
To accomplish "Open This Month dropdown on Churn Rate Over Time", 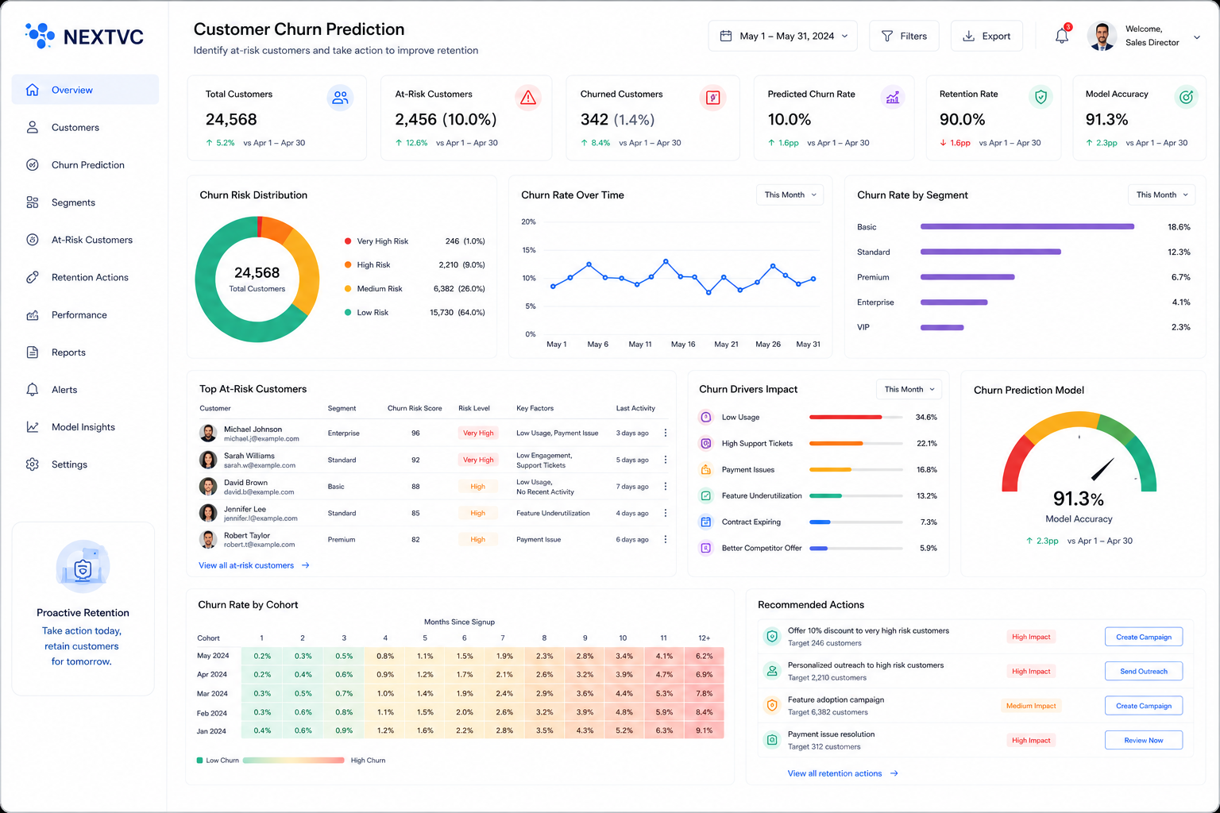I will pos(790,195).
